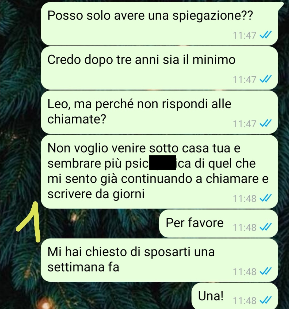Screen dimensions: 289x309
Task: Click the 11:48 timestamp beside 'Una!'
Action: (x=245, y=301)
